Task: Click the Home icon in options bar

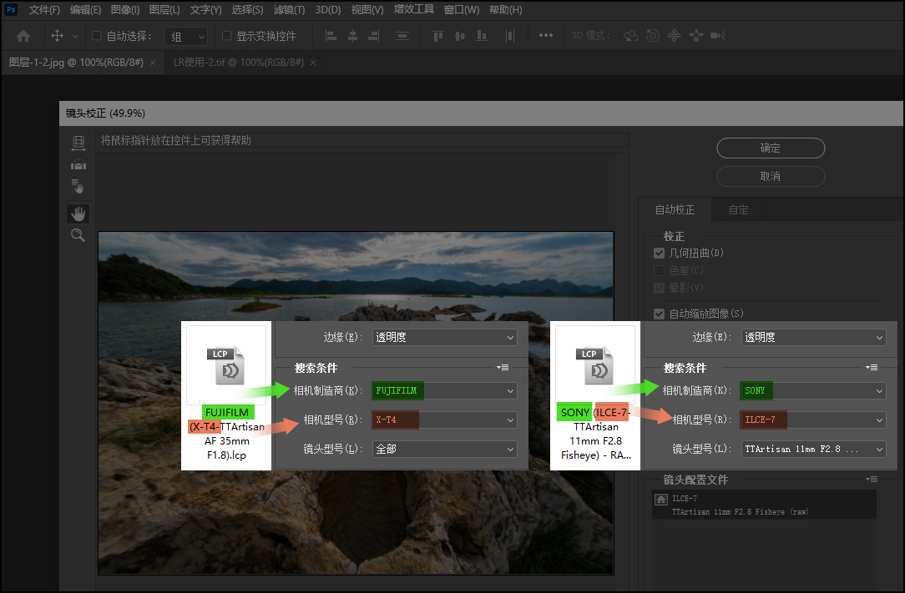Action: point(23,36)
